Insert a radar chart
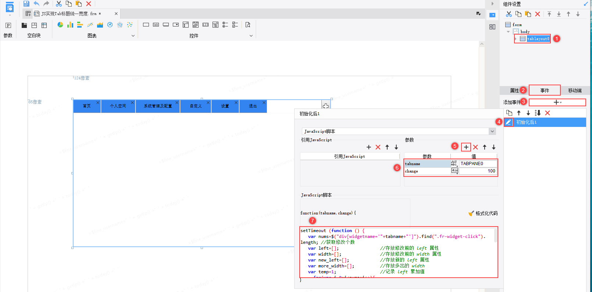 click(x=120, y=25)
